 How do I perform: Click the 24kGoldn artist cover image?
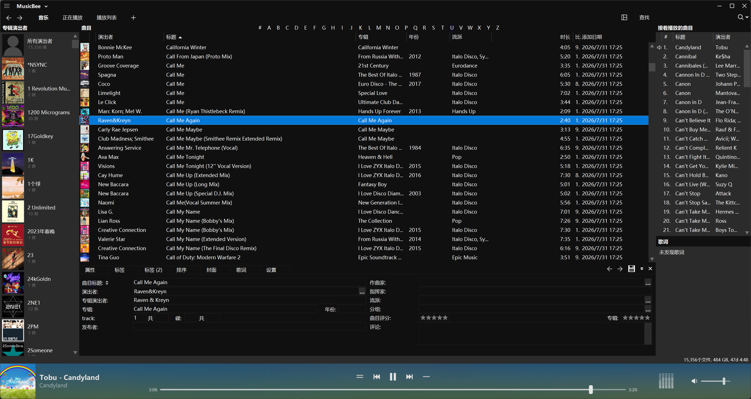click(13, 283)
